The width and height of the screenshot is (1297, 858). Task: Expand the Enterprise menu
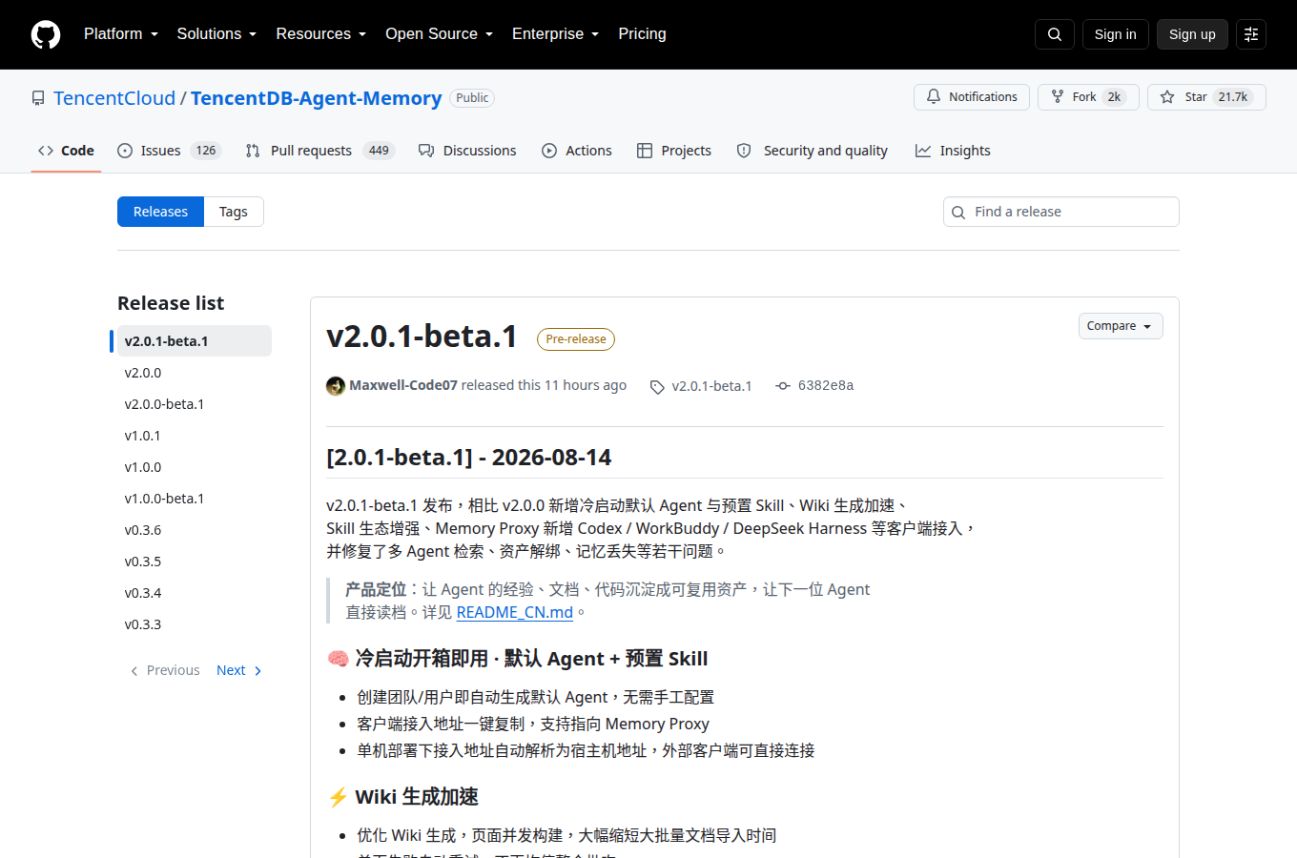tap(556, 34)
